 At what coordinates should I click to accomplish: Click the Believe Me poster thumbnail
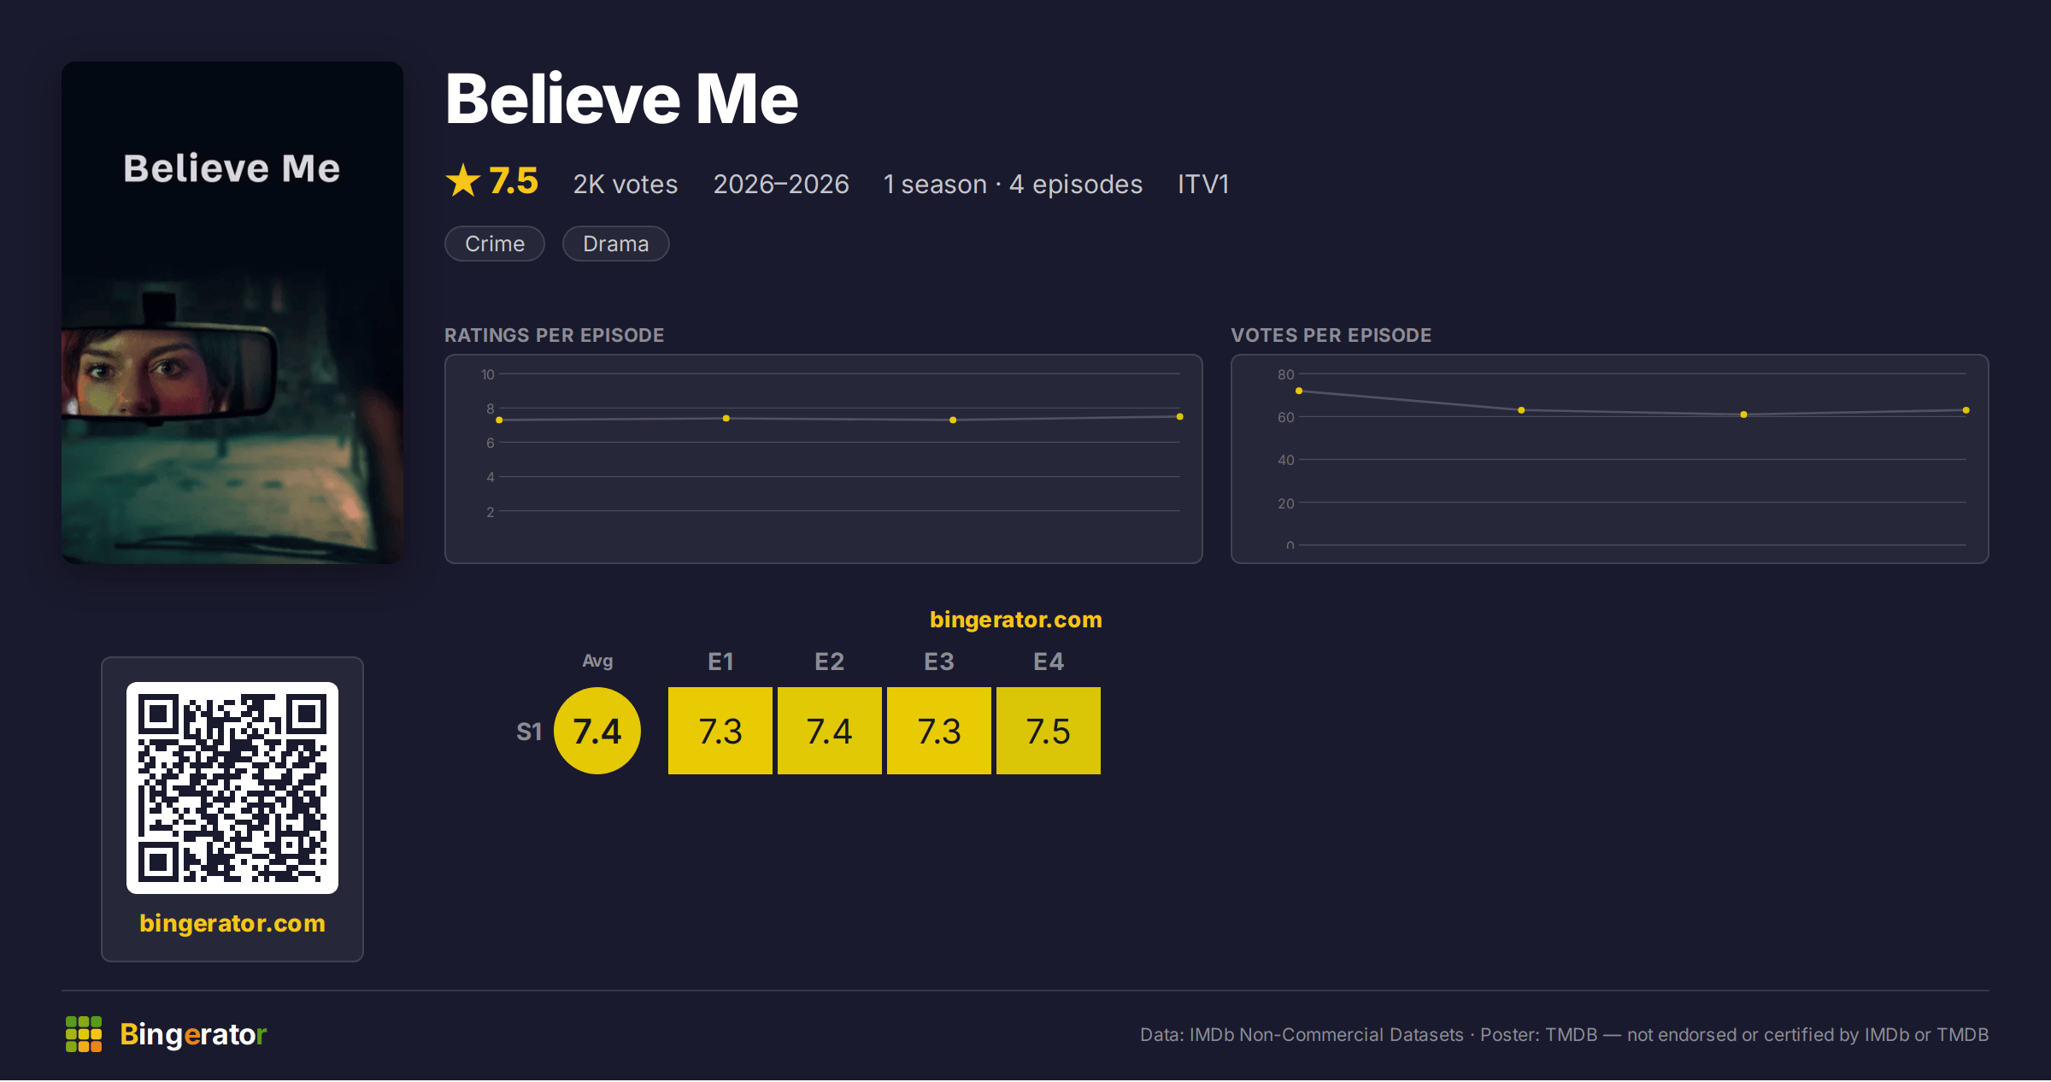click(x=232, y=313)
